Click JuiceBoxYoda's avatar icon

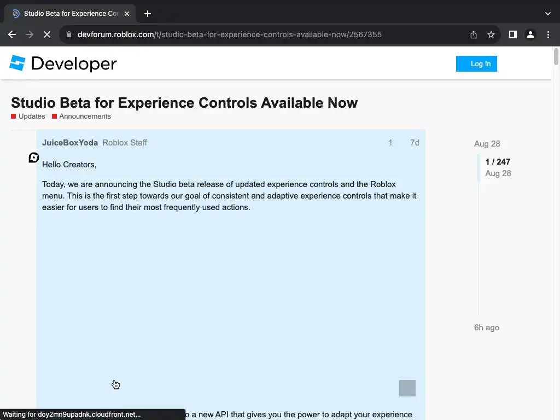(x=34, y=157)
